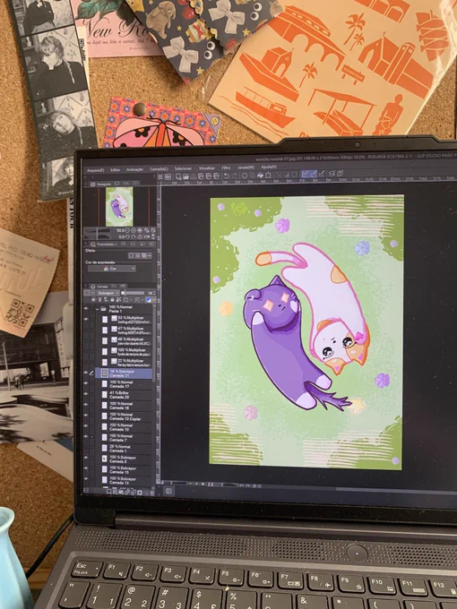457x609 pixels.
Task: Click the hamburger menu icon left of command bar
Action: tap(160, 176)
